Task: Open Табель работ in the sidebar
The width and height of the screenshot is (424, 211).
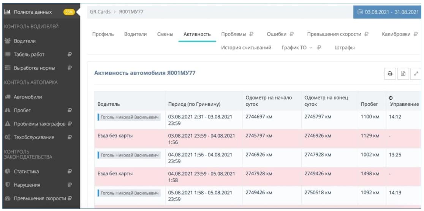Action: [29, 54]
